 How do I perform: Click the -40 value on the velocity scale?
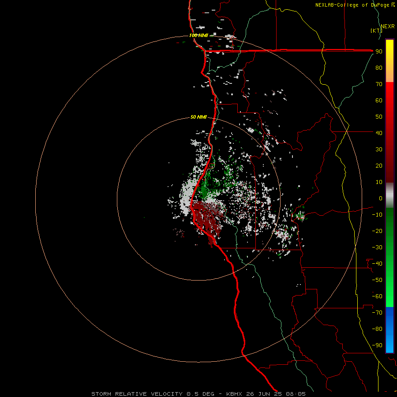pyautogui.click(x=377, y=264)
